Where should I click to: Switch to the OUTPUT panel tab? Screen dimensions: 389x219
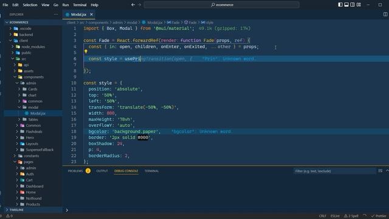pyautogui.click(x=102, y=171)
